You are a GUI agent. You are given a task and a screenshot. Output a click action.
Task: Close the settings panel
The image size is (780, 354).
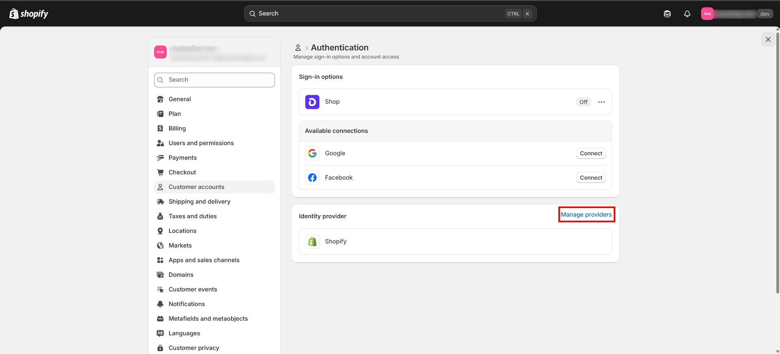coord(768,39)
